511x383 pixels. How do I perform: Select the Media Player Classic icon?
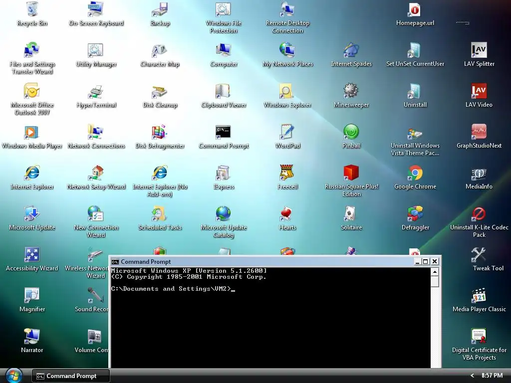coord(479,295)
